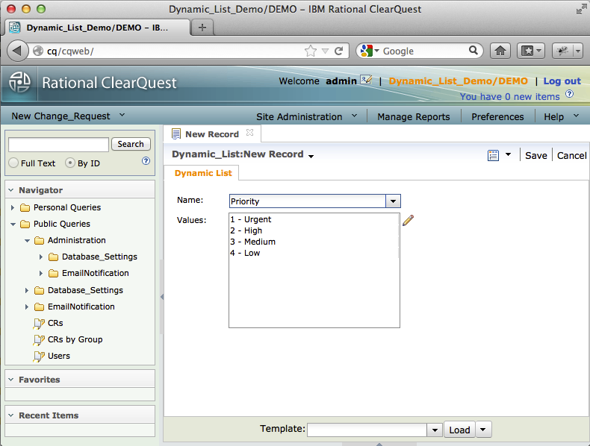Screen dimensions: 590x446
Task: Open the Load button dropdown arrow
Action: 483,429
